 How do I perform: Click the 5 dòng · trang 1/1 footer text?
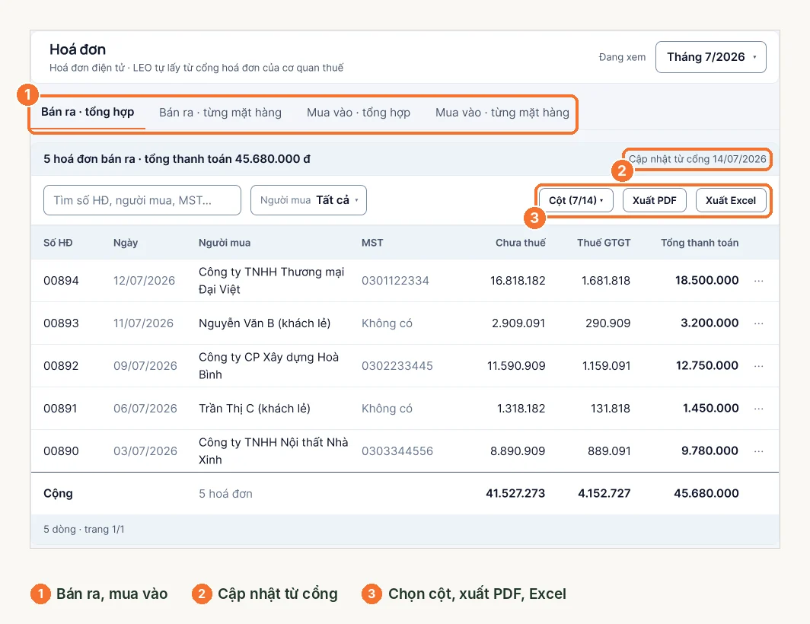[84, 530]
